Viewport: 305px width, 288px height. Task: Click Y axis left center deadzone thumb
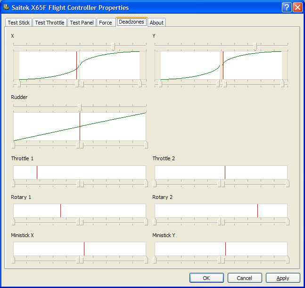[218, 84]
